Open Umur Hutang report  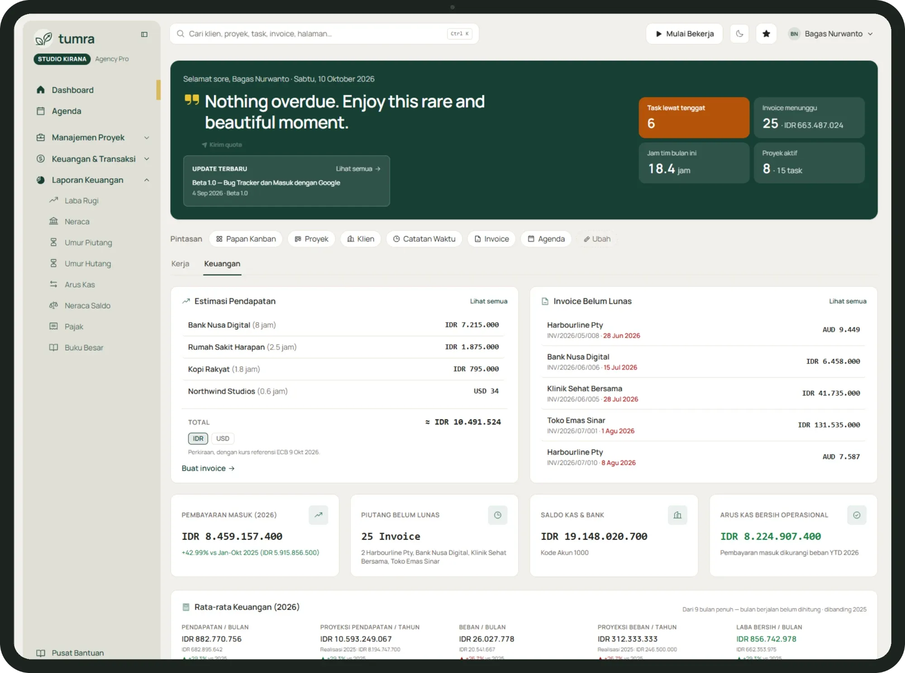pos(88,263)
